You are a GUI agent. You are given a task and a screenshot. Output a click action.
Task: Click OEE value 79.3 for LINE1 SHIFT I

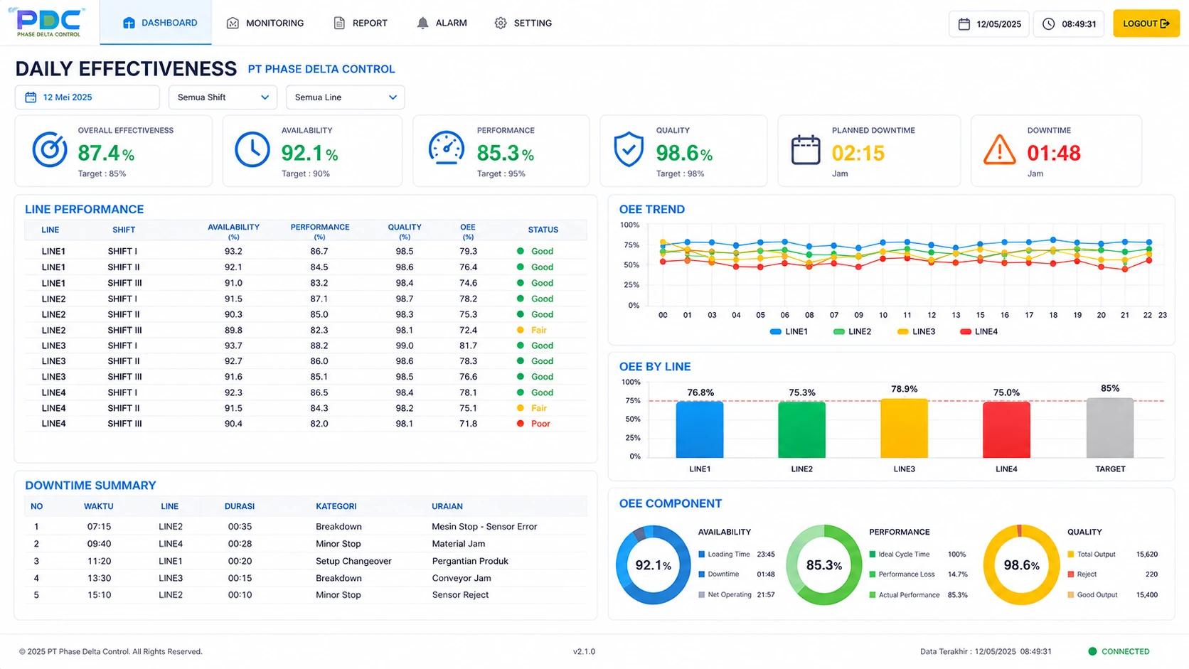(x=468, y=252)
